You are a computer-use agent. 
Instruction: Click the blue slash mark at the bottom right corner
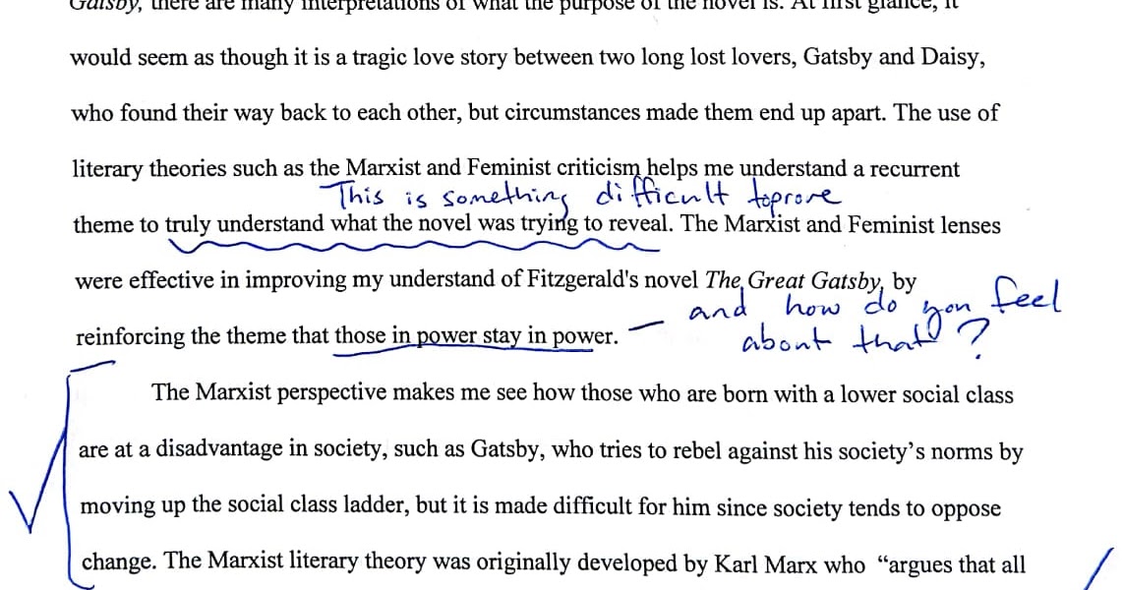(x=1100, y=569)
